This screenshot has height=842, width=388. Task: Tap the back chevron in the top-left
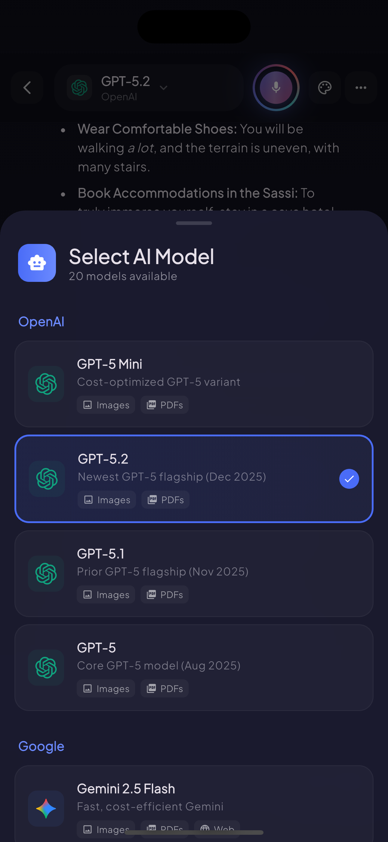click(27, 87)
